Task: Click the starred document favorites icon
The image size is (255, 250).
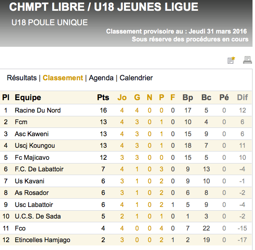Action: tap(231, 60)
